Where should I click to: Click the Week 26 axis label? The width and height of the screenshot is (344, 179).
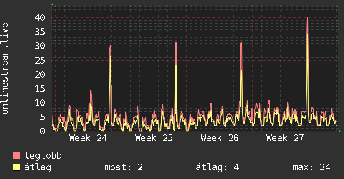pos(220,138)
